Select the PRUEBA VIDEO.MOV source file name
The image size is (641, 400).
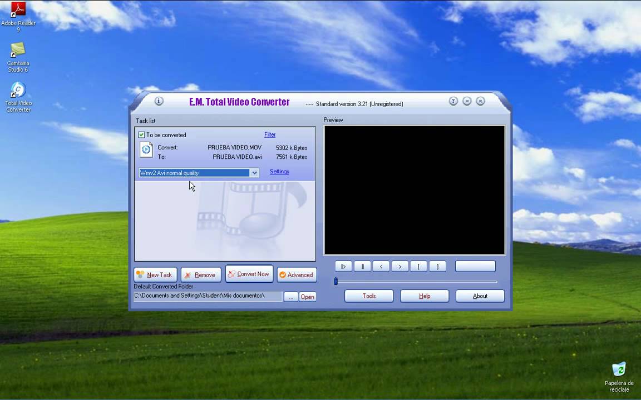tap(235, 147)
